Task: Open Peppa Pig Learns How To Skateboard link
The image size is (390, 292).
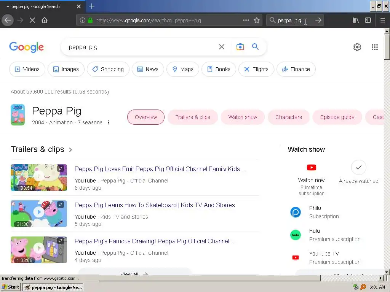Action: click(155, 205)
